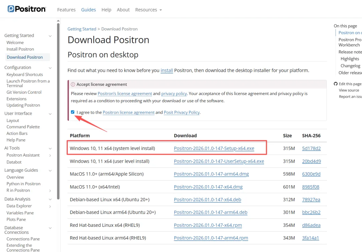Click the GitHub icon beside Edit this page

[336, 84]
